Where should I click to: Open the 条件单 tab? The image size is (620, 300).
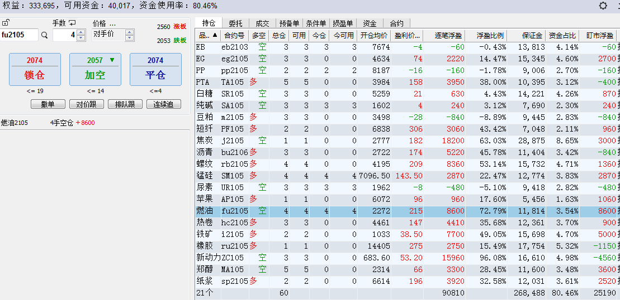316,23
